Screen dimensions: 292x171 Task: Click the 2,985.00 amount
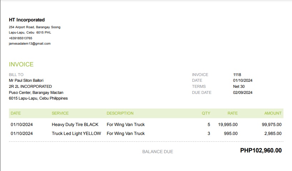click(273, 134)
